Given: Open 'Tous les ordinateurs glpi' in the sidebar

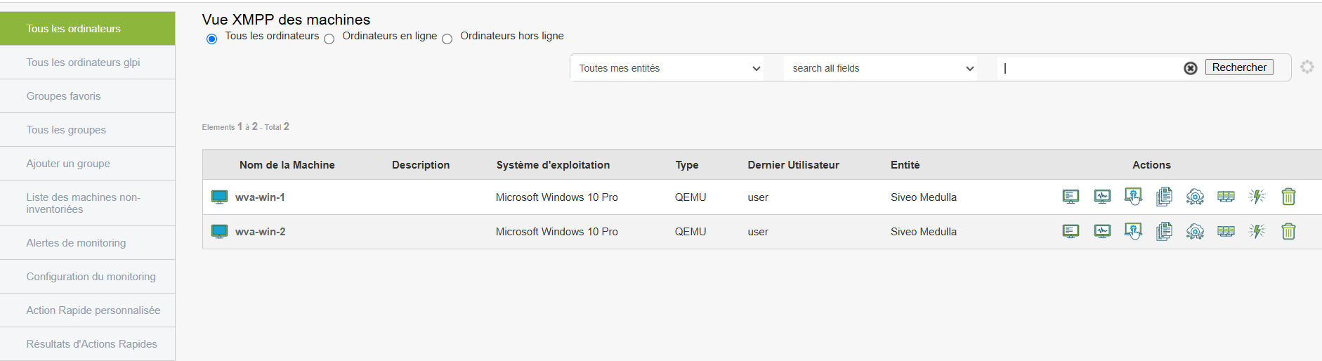Looking at the screenshot, I should coord(83,63).
